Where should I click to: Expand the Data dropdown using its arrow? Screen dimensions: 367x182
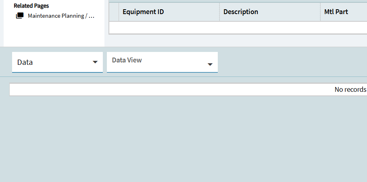click(95, 62)
